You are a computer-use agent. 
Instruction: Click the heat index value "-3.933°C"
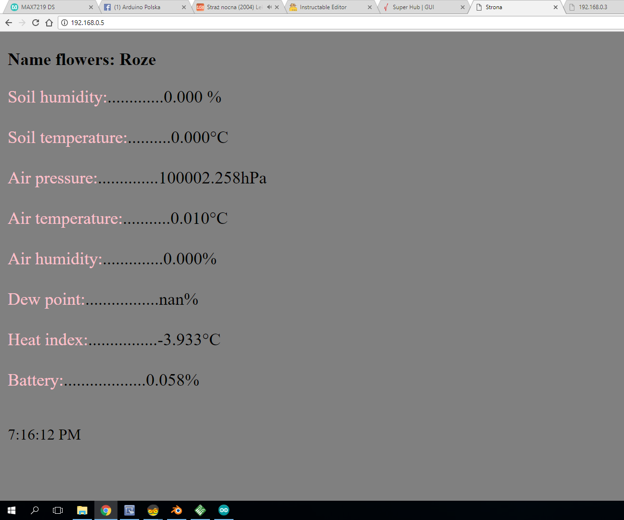[x=189, y=340]
